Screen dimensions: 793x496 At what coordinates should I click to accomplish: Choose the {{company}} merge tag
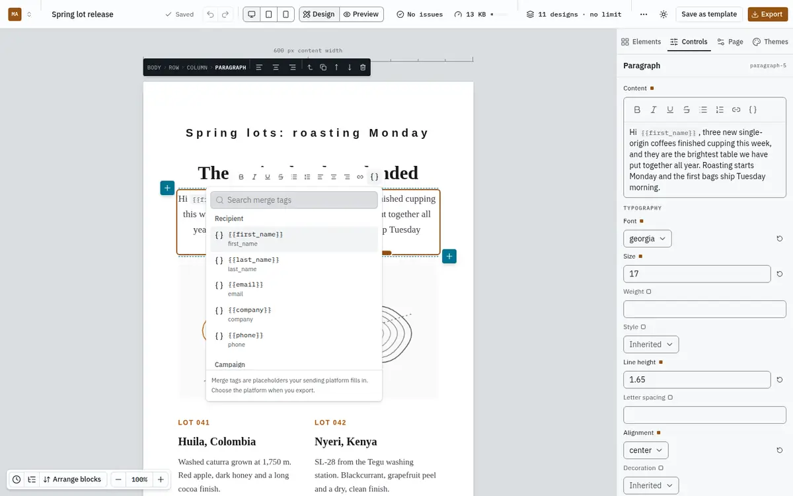click(x=294, y=314)
